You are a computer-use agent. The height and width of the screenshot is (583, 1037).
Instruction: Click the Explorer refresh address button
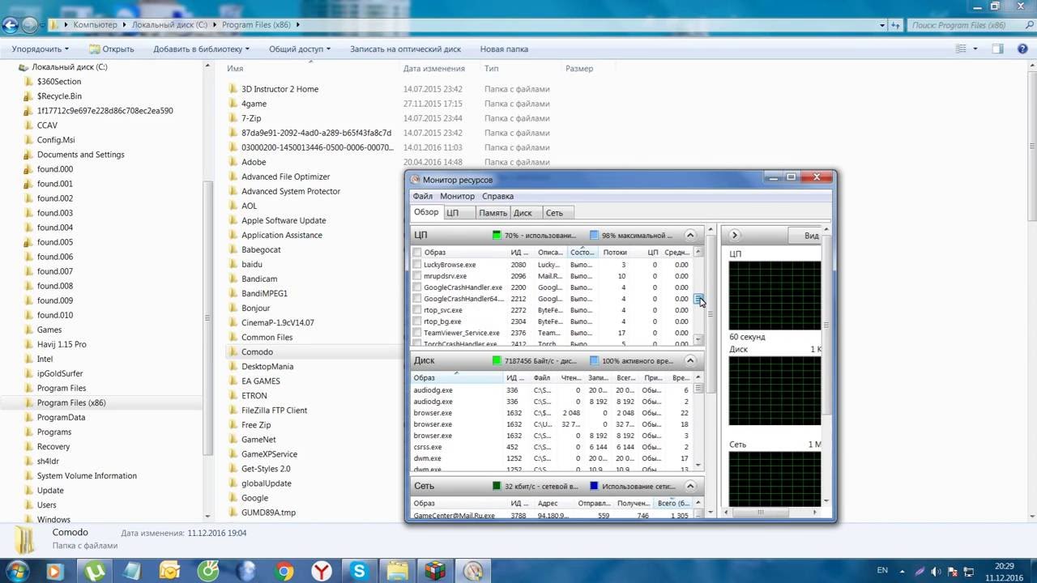point(896,25)
